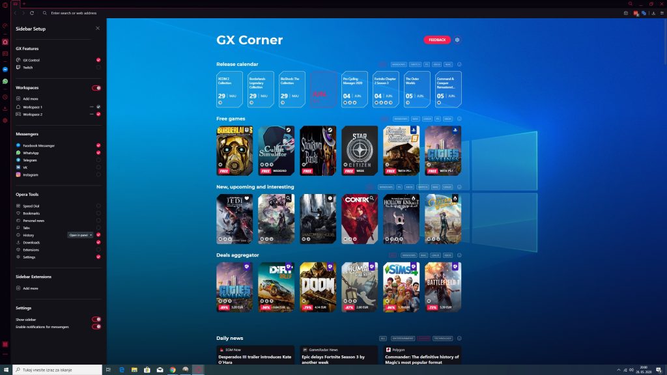Disable Facebook Messenger in sidebar
The height and width of the screenshot is (375, 667).
point(98,146)
